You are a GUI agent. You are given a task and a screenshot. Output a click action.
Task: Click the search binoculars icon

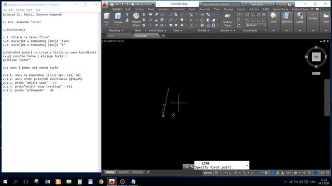(243, 4)
